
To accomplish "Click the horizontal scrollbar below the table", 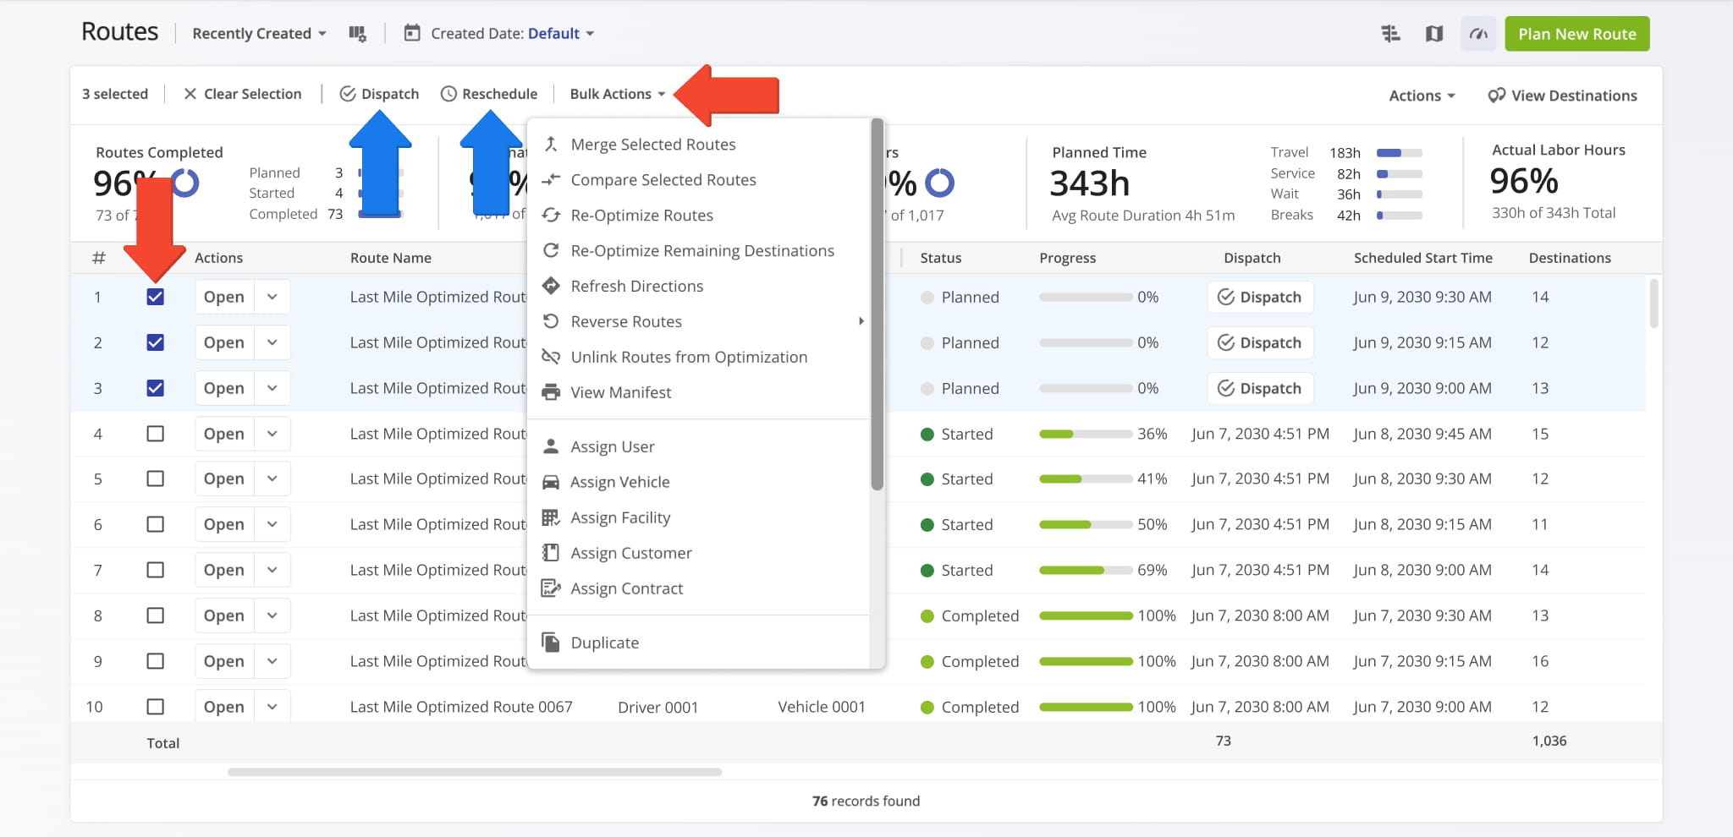I will (x=474, y=772).
